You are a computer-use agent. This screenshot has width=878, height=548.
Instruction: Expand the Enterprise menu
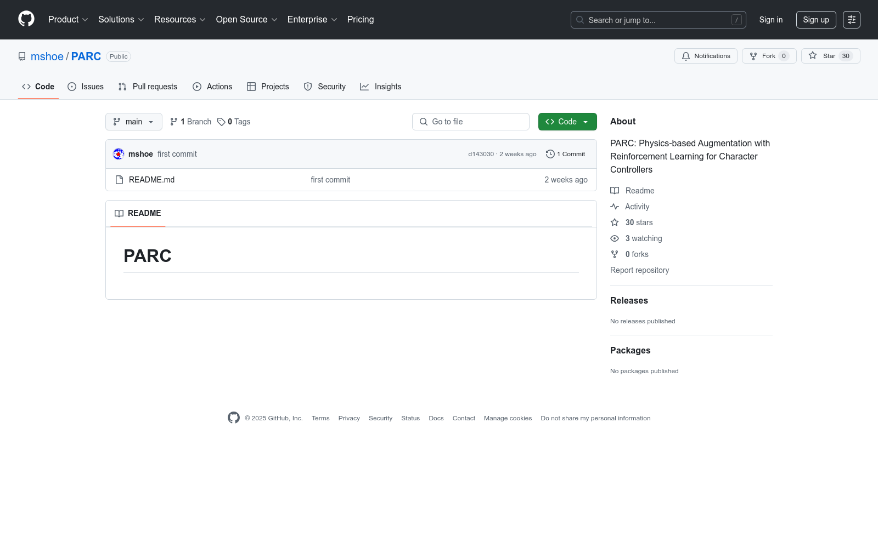coord(312,20)
